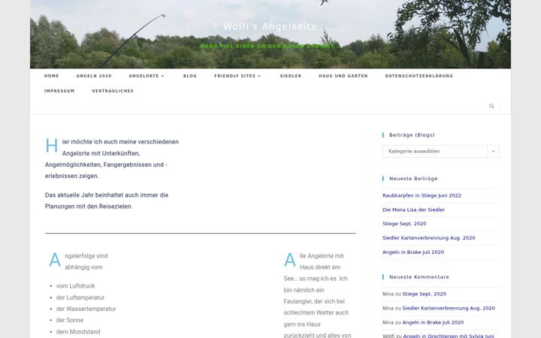Open Nina's comment on Siedler Kartenverbrennung
Screen dimensions: 541x338
pos(449,308)
